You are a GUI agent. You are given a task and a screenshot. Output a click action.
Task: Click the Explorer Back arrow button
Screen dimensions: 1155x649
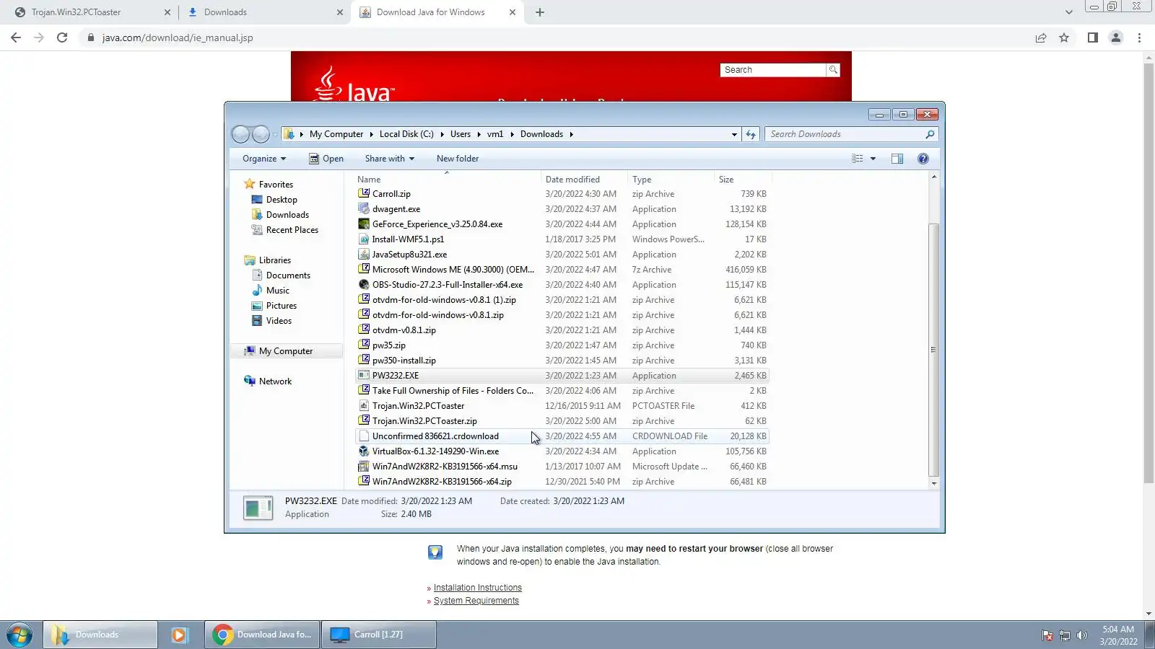[x=240, y=134]
